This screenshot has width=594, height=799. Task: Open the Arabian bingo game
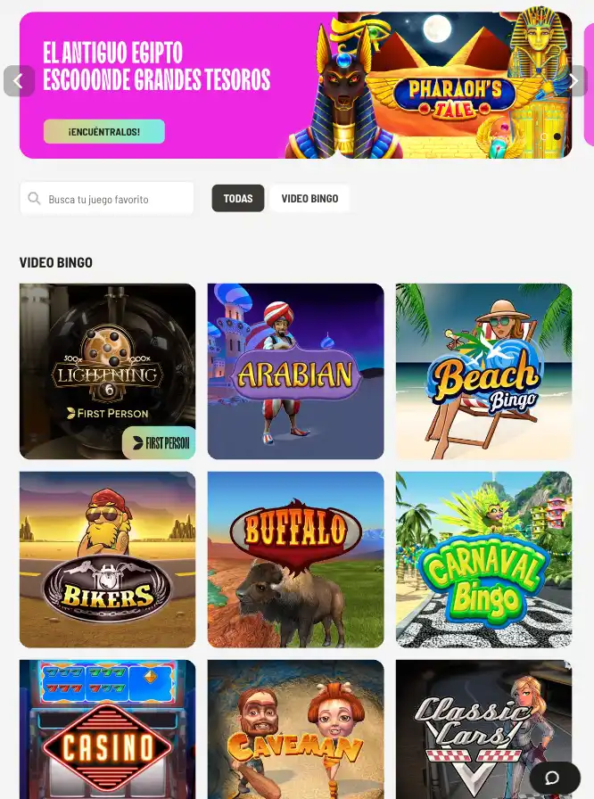(x=295, y=372)
